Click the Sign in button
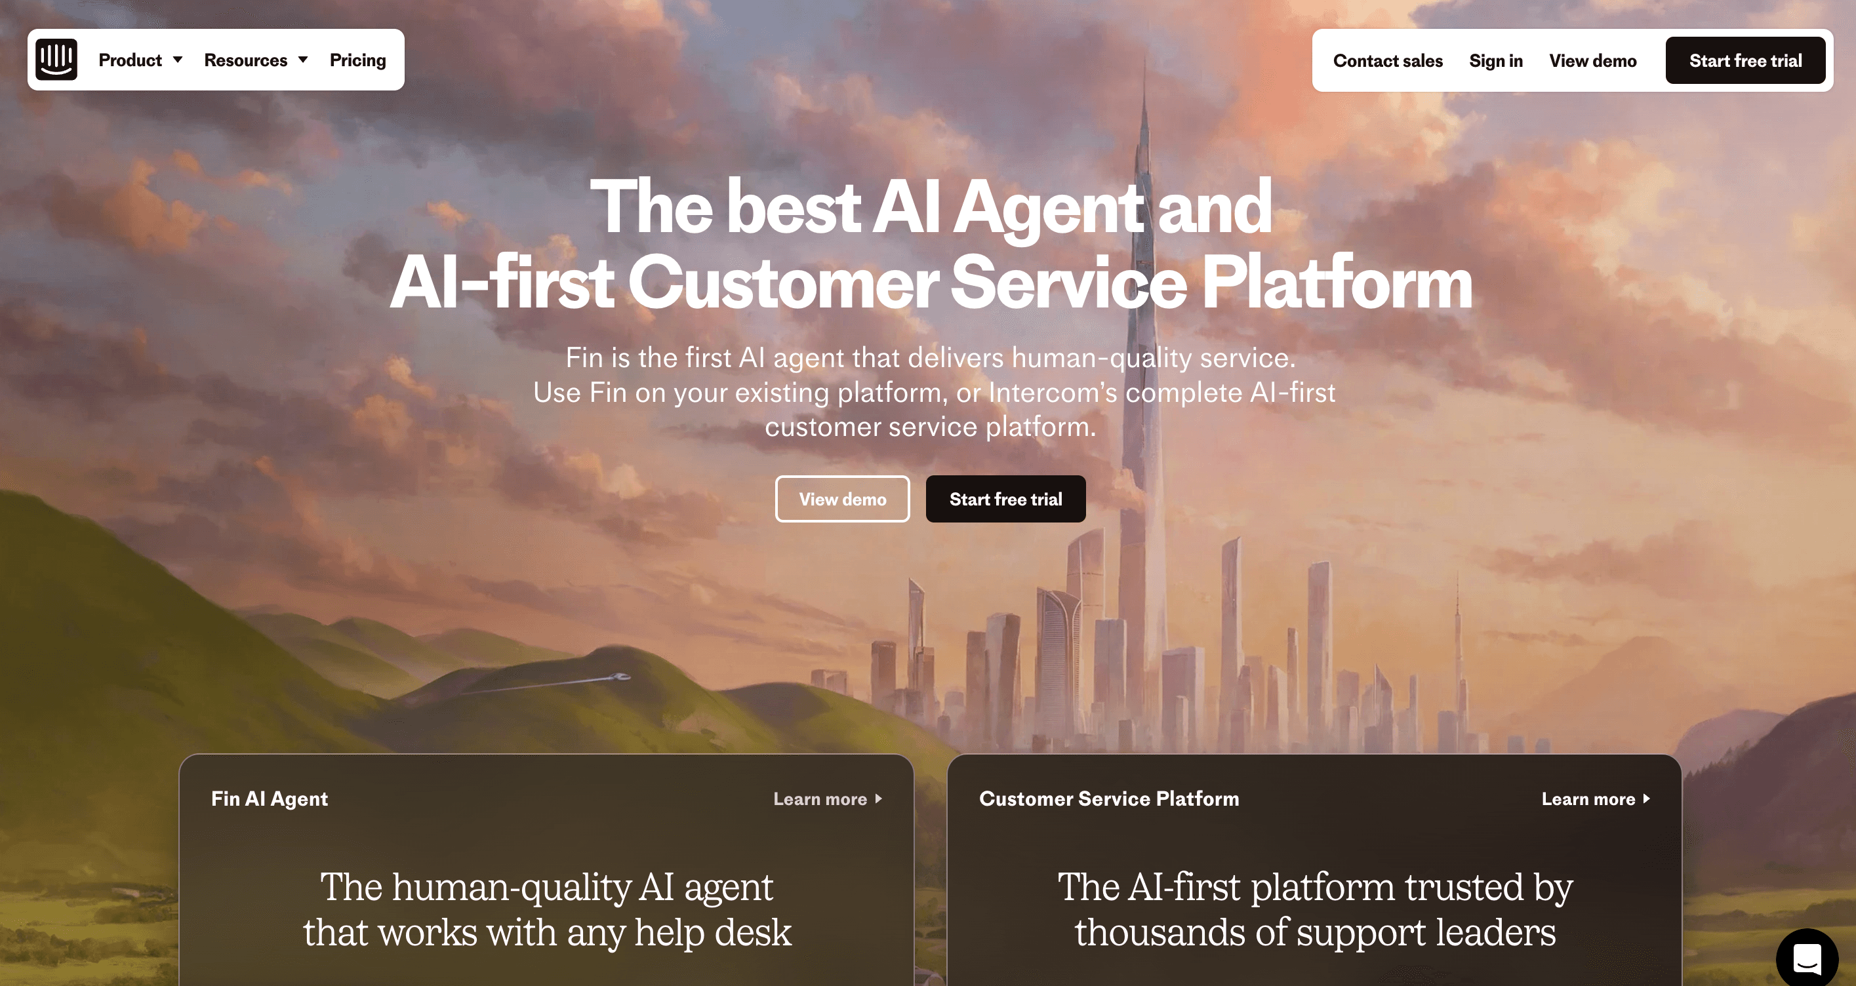This screenshot has width=1856, height=986. 1495,59
